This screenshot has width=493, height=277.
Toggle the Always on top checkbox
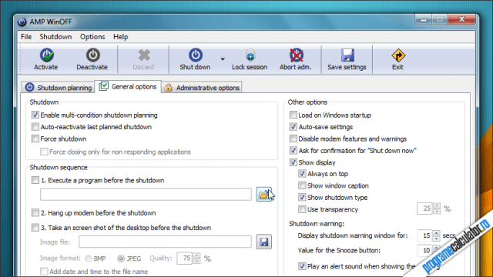(302, 174)
